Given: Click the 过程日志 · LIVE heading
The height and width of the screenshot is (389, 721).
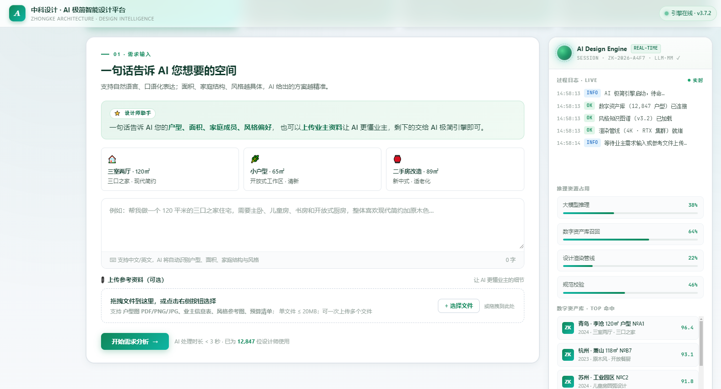Looking at the screenshot, I should tap(577, 80).
